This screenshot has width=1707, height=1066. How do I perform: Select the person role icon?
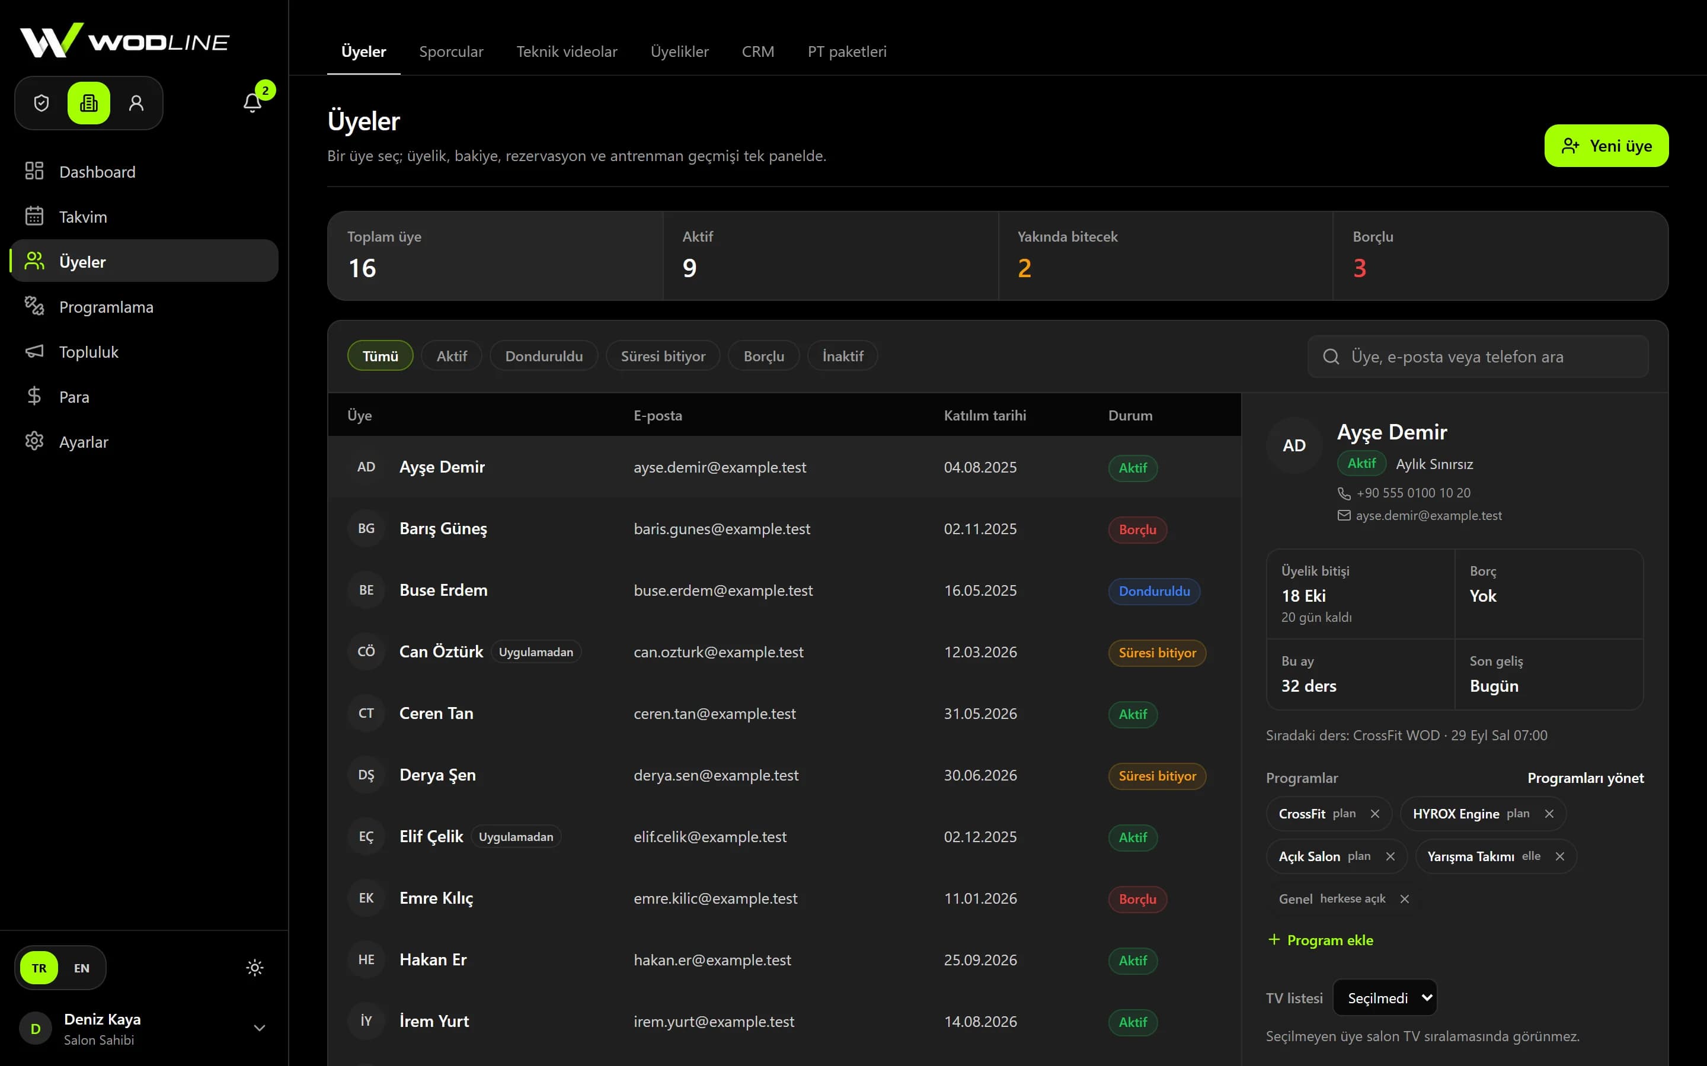136,103
